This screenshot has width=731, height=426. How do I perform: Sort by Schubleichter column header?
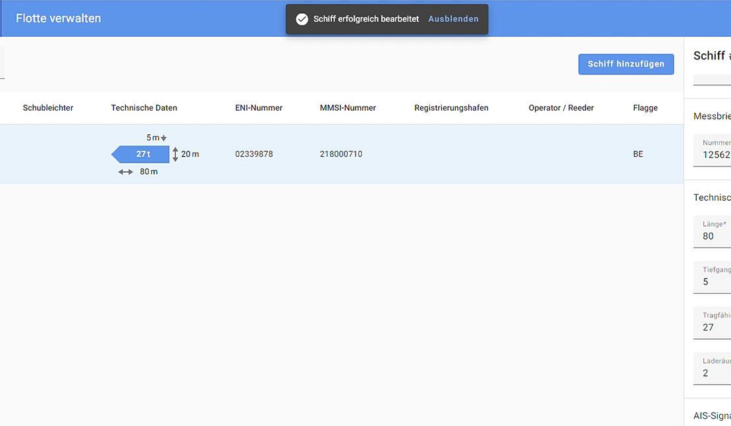point(48,108)
